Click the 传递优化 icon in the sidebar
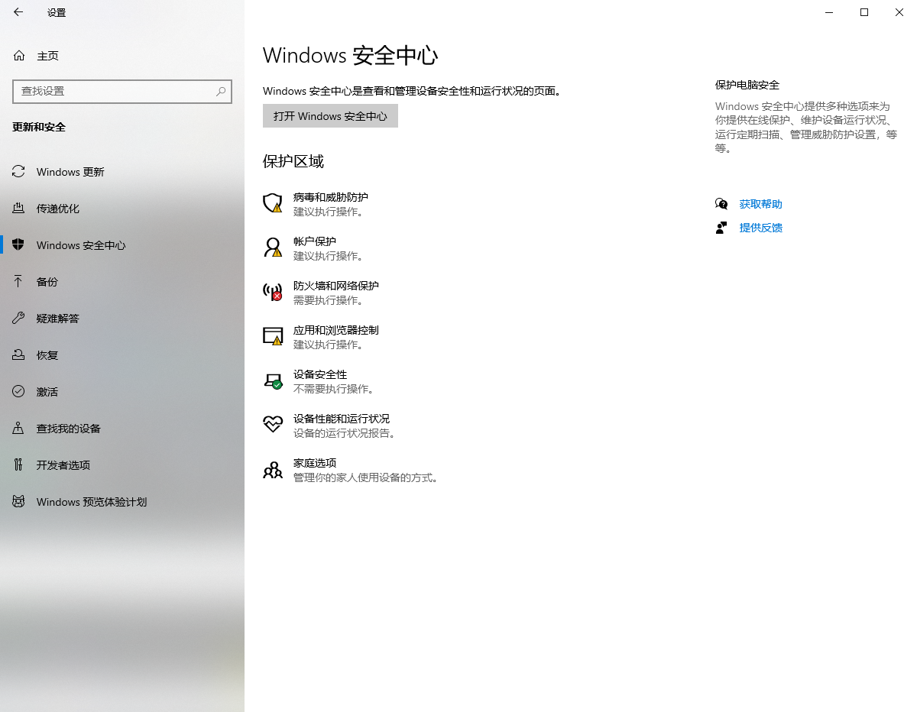Image resolution: width=917 pixels, height=712 pixels. (x=18, y=209)
